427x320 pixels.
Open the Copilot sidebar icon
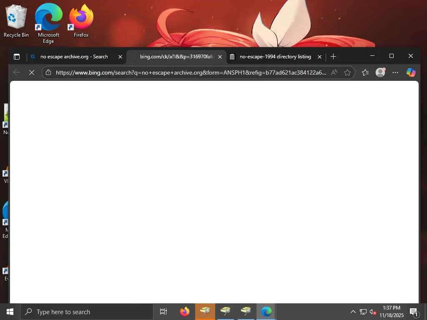[x=411, y=72]
